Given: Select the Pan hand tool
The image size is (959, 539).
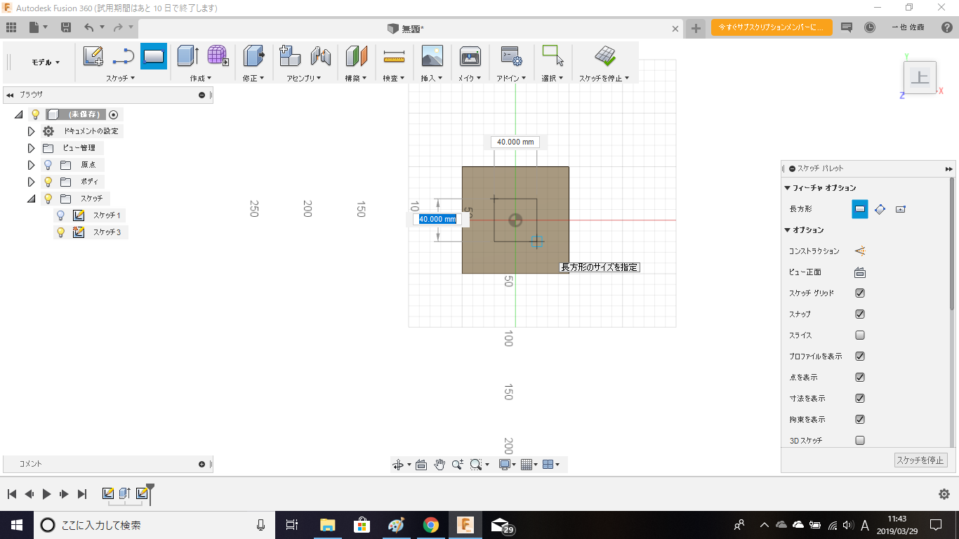Looking at the screenshot, I should click(x=439, y=464).
